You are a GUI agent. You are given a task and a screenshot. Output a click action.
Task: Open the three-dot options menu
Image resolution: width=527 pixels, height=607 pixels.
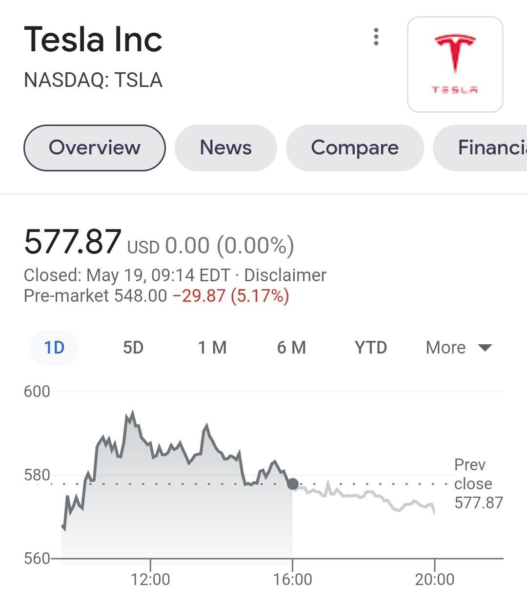coord(376,37)
